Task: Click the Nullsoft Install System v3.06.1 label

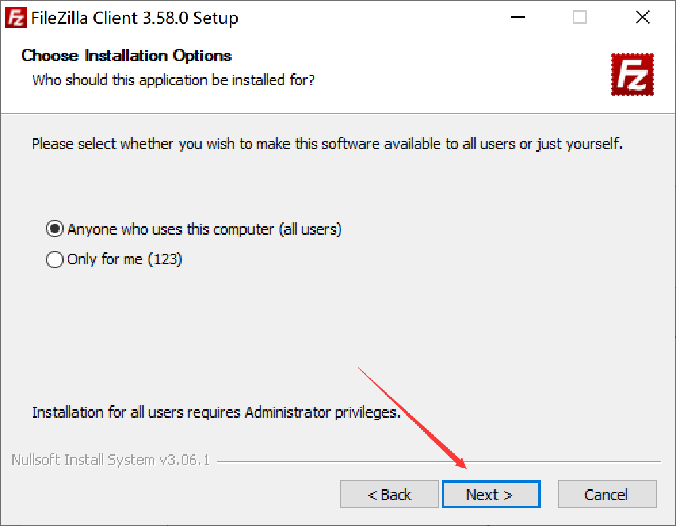Action: coord(110,460)
